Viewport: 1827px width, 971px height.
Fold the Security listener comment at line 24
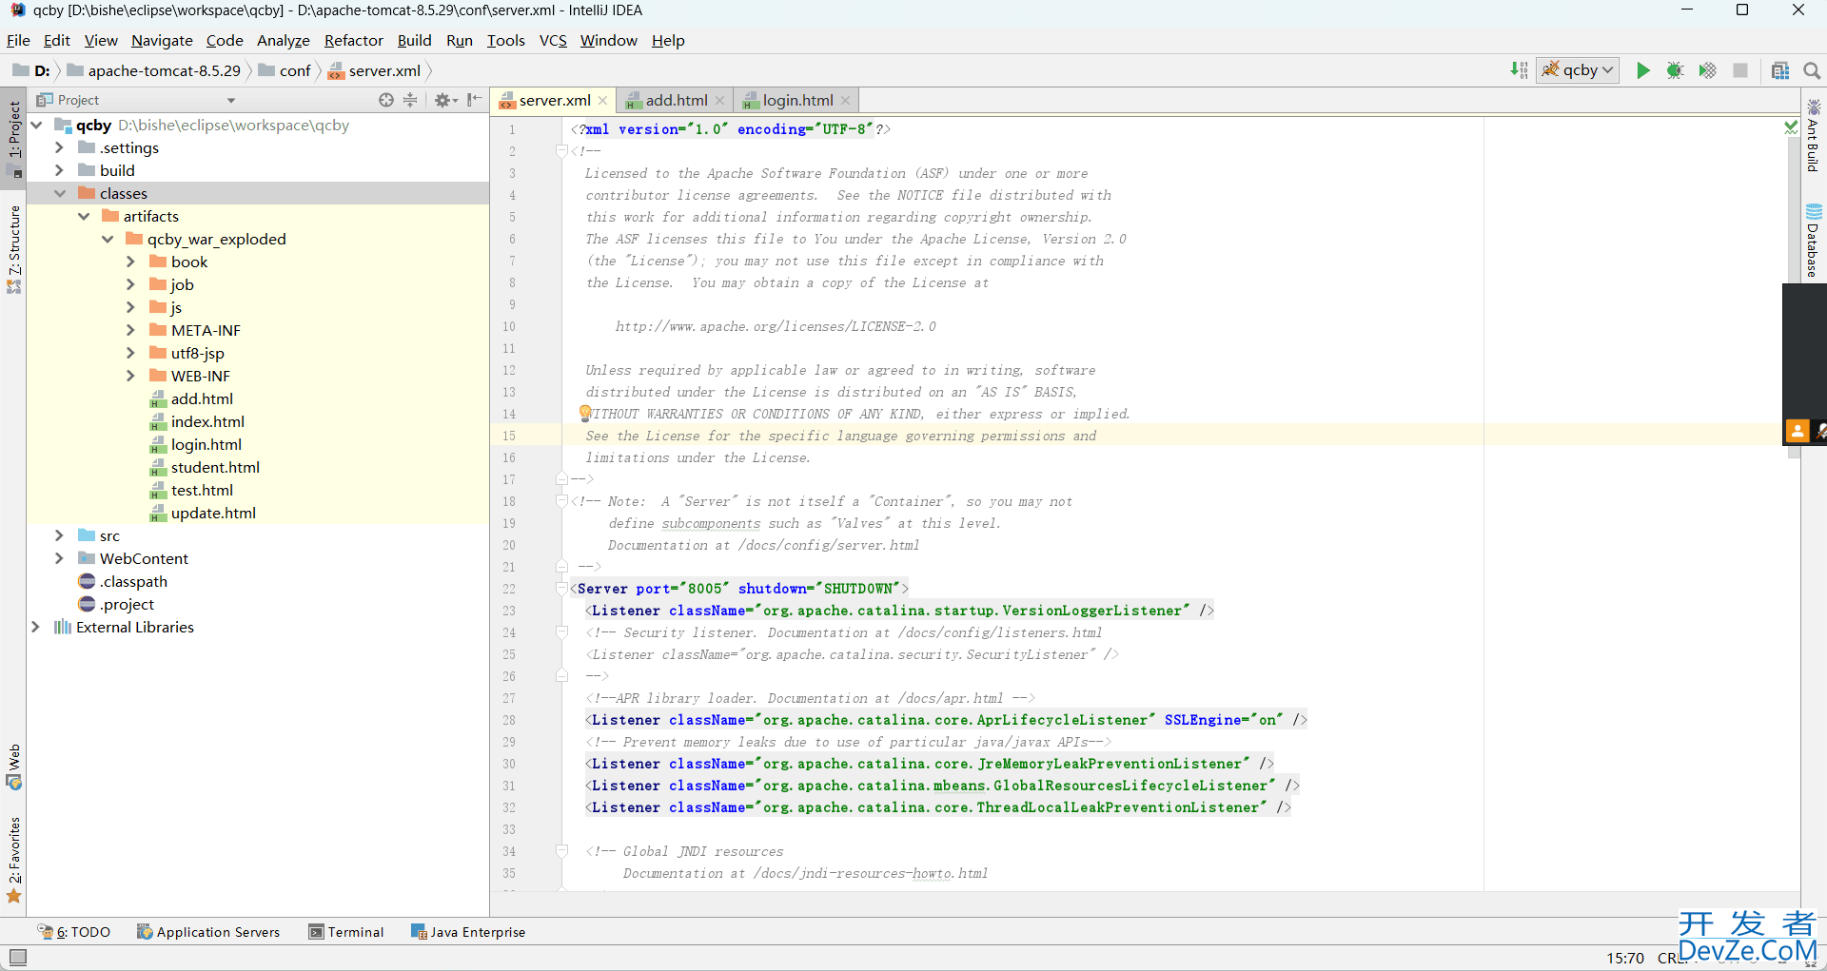561,632
